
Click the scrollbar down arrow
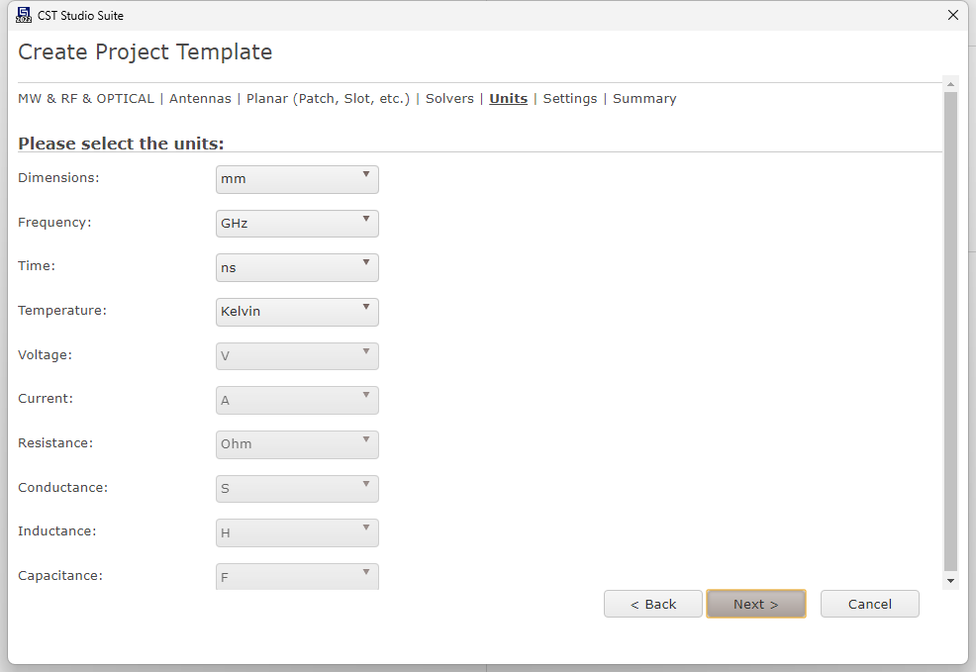coord(950,581)
